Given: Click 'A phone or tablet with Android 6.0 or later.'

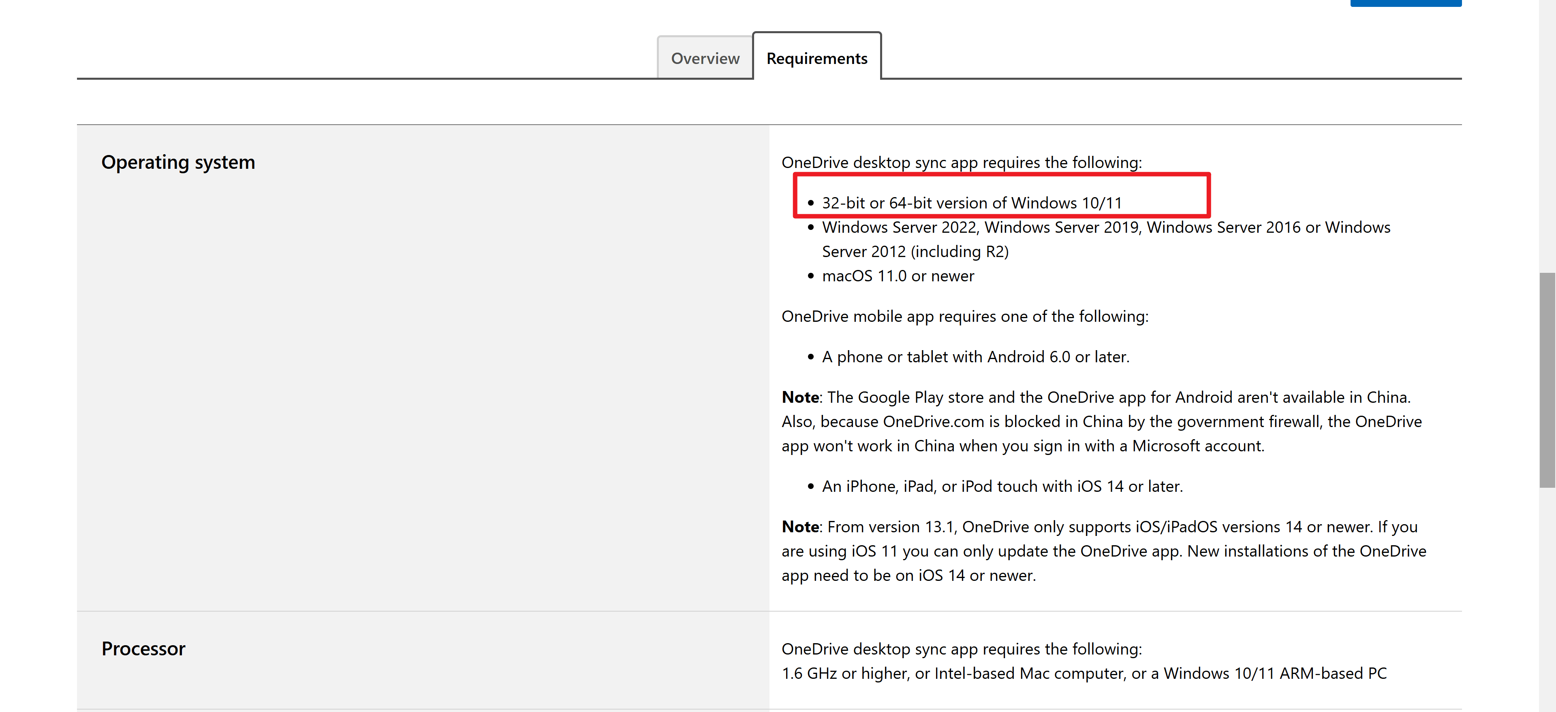Looking at the screenshot, I should pos(975,357).
